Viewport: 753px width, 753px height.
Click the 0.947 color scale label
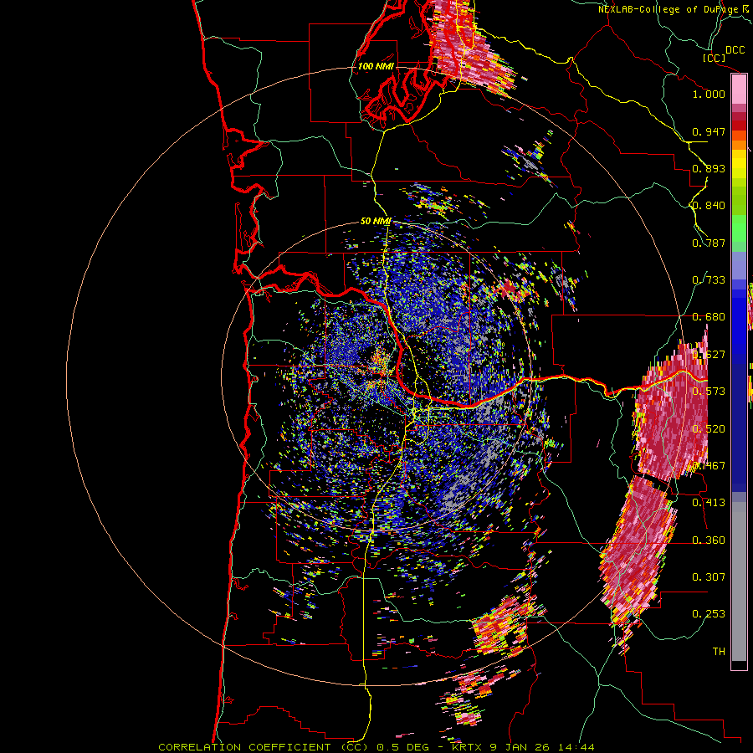tap(709, 131)
